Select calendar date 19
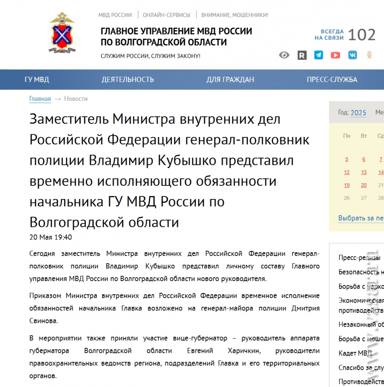The width and height of the screenshot is (384, 387). (x=347, y=185)
